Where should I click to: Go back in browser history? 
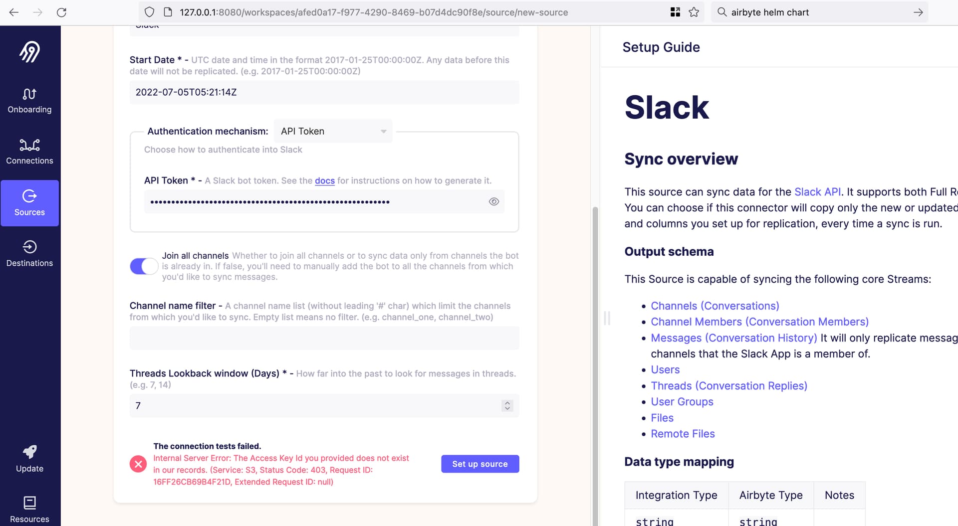(14, 12)
